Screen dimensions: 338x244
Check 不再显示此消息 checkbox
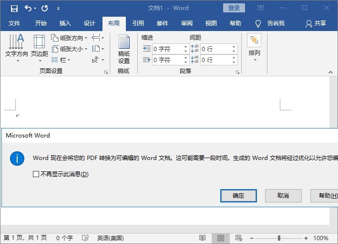point(36,174)
